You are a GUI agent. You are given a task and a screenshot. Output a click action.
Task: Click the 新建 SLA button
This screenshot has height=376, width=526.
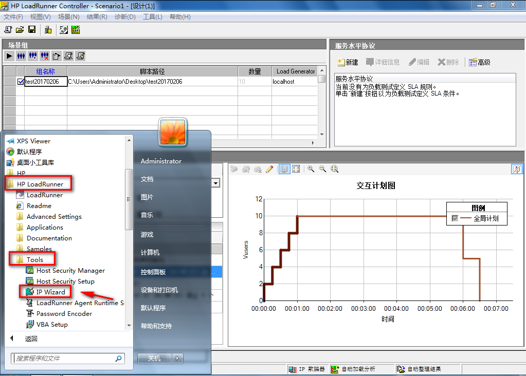(x=348, y=62)
